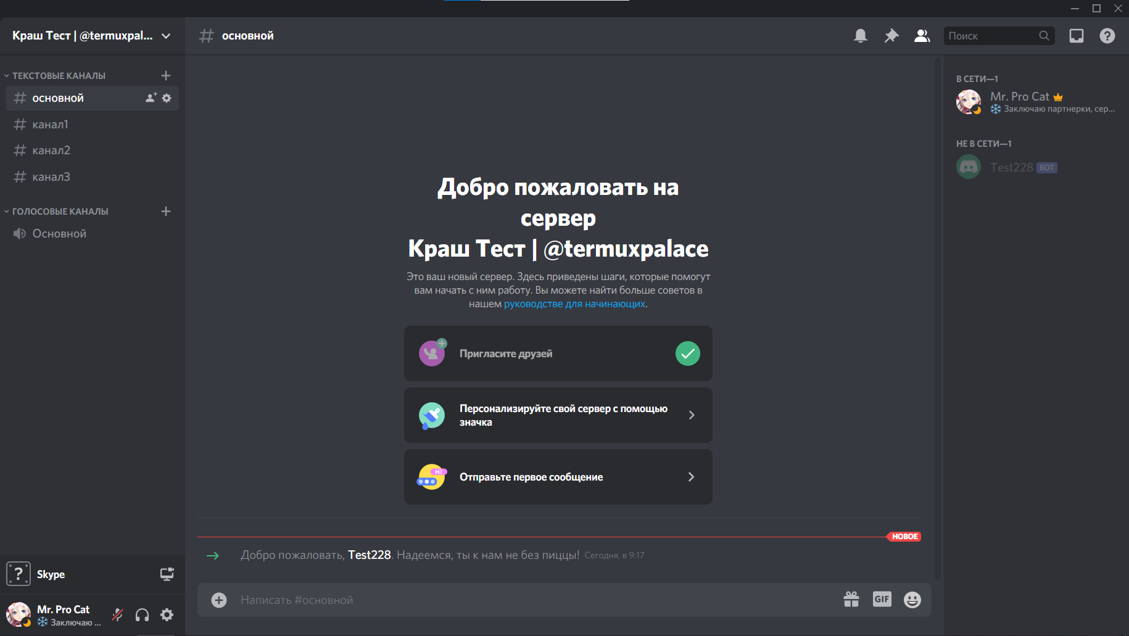Create a new voice channel
Screen dimensions: 1129x636
click(x=166, y=211)
